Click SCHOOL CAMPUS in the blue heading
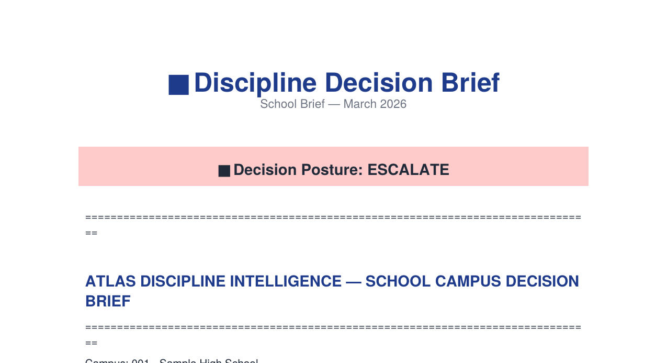Screen dimensions: 667x363 (433, 281)
